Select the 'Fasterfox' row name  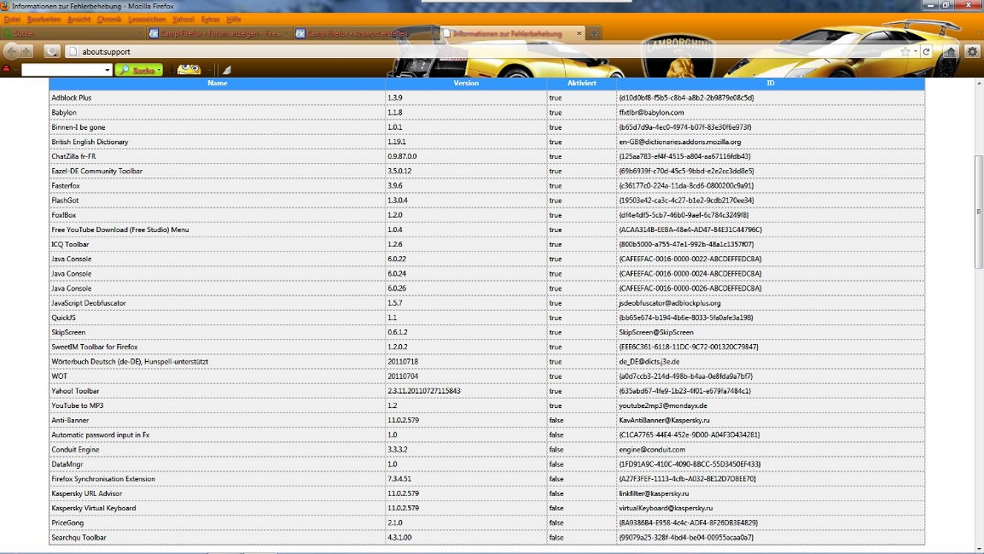[65, 186]
